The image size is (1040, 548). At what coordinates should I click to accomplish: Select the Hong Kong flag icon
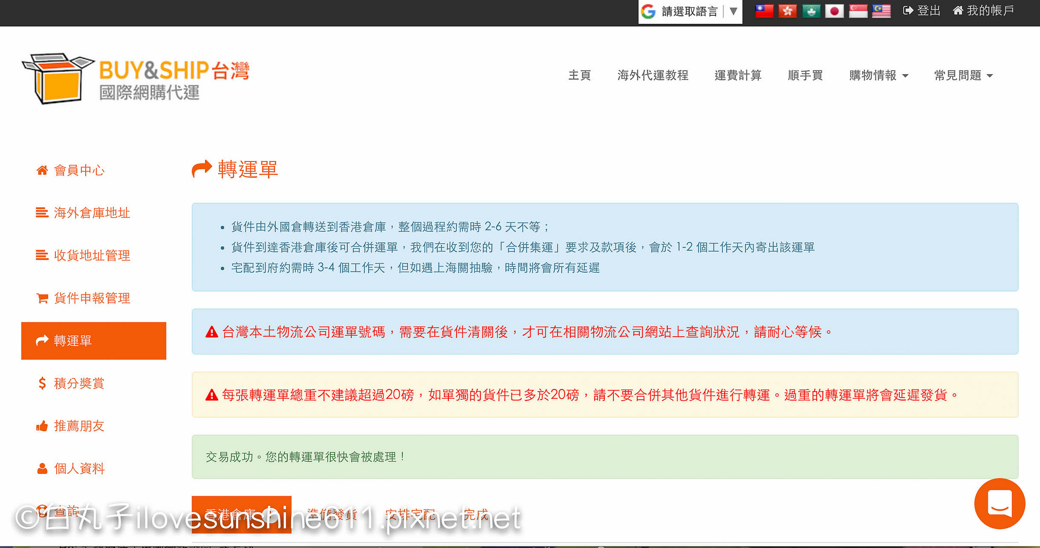click(788, 11)
